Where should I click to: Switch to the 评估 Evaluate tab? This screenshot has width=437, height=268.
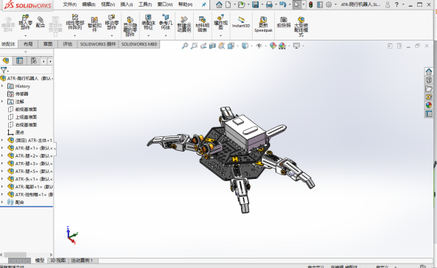tap(68, 44)
